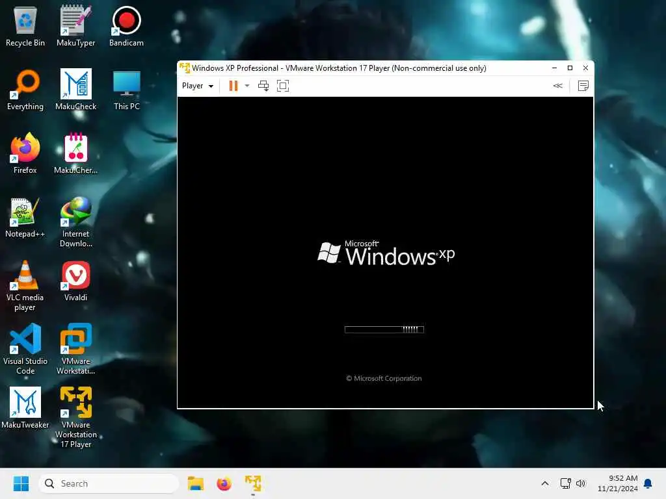Select the Visual Studio Code desktop shortcut

tap(25, 349)
